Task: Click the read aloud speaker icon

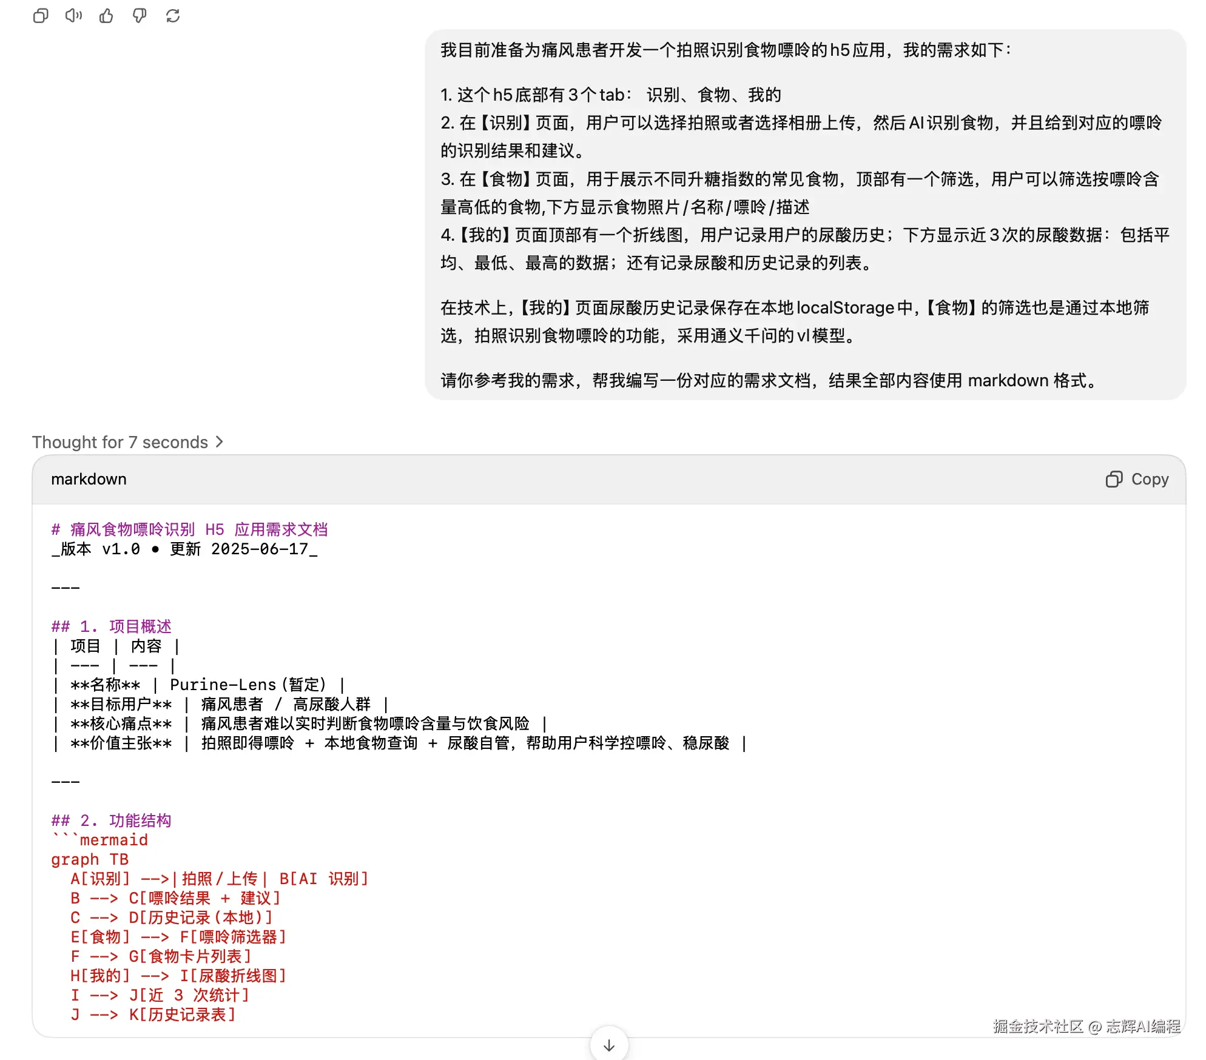Action: [x=73, y=16]
